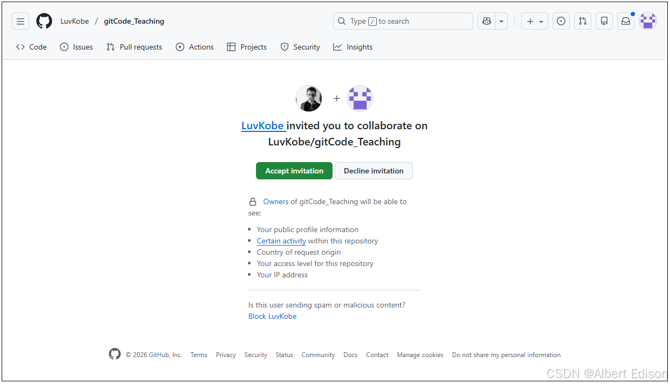This screenshot has height=384, width=670.
Task: Switch to the Issues tab
Action: point(77,47)
